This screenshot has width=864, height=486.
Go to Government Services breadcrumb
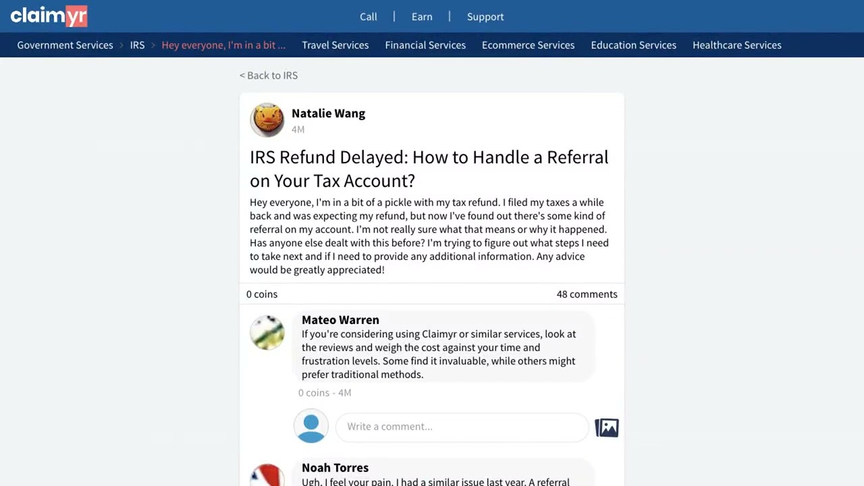65,45
